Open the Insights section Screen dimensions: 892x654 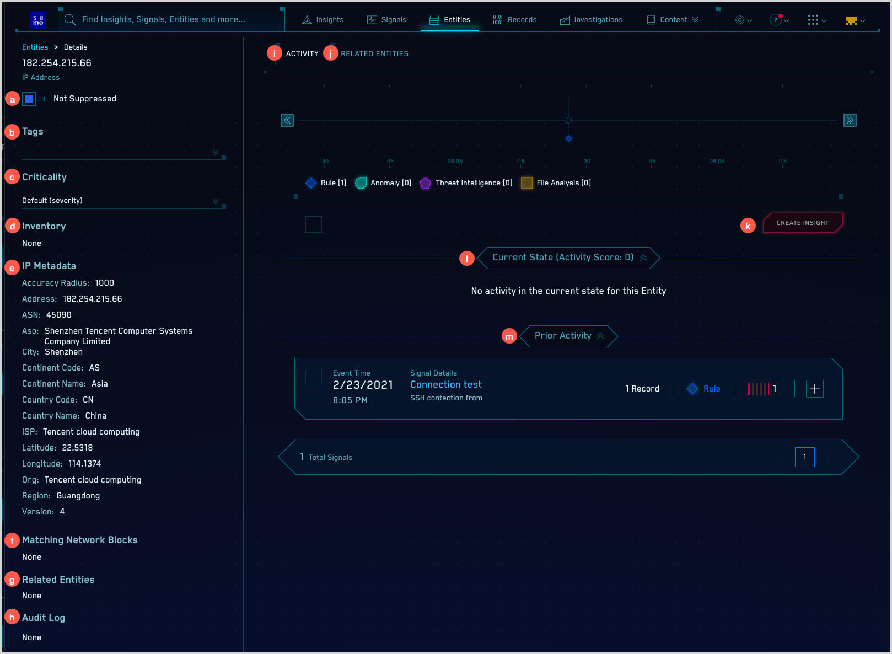[x=323, y=19]
